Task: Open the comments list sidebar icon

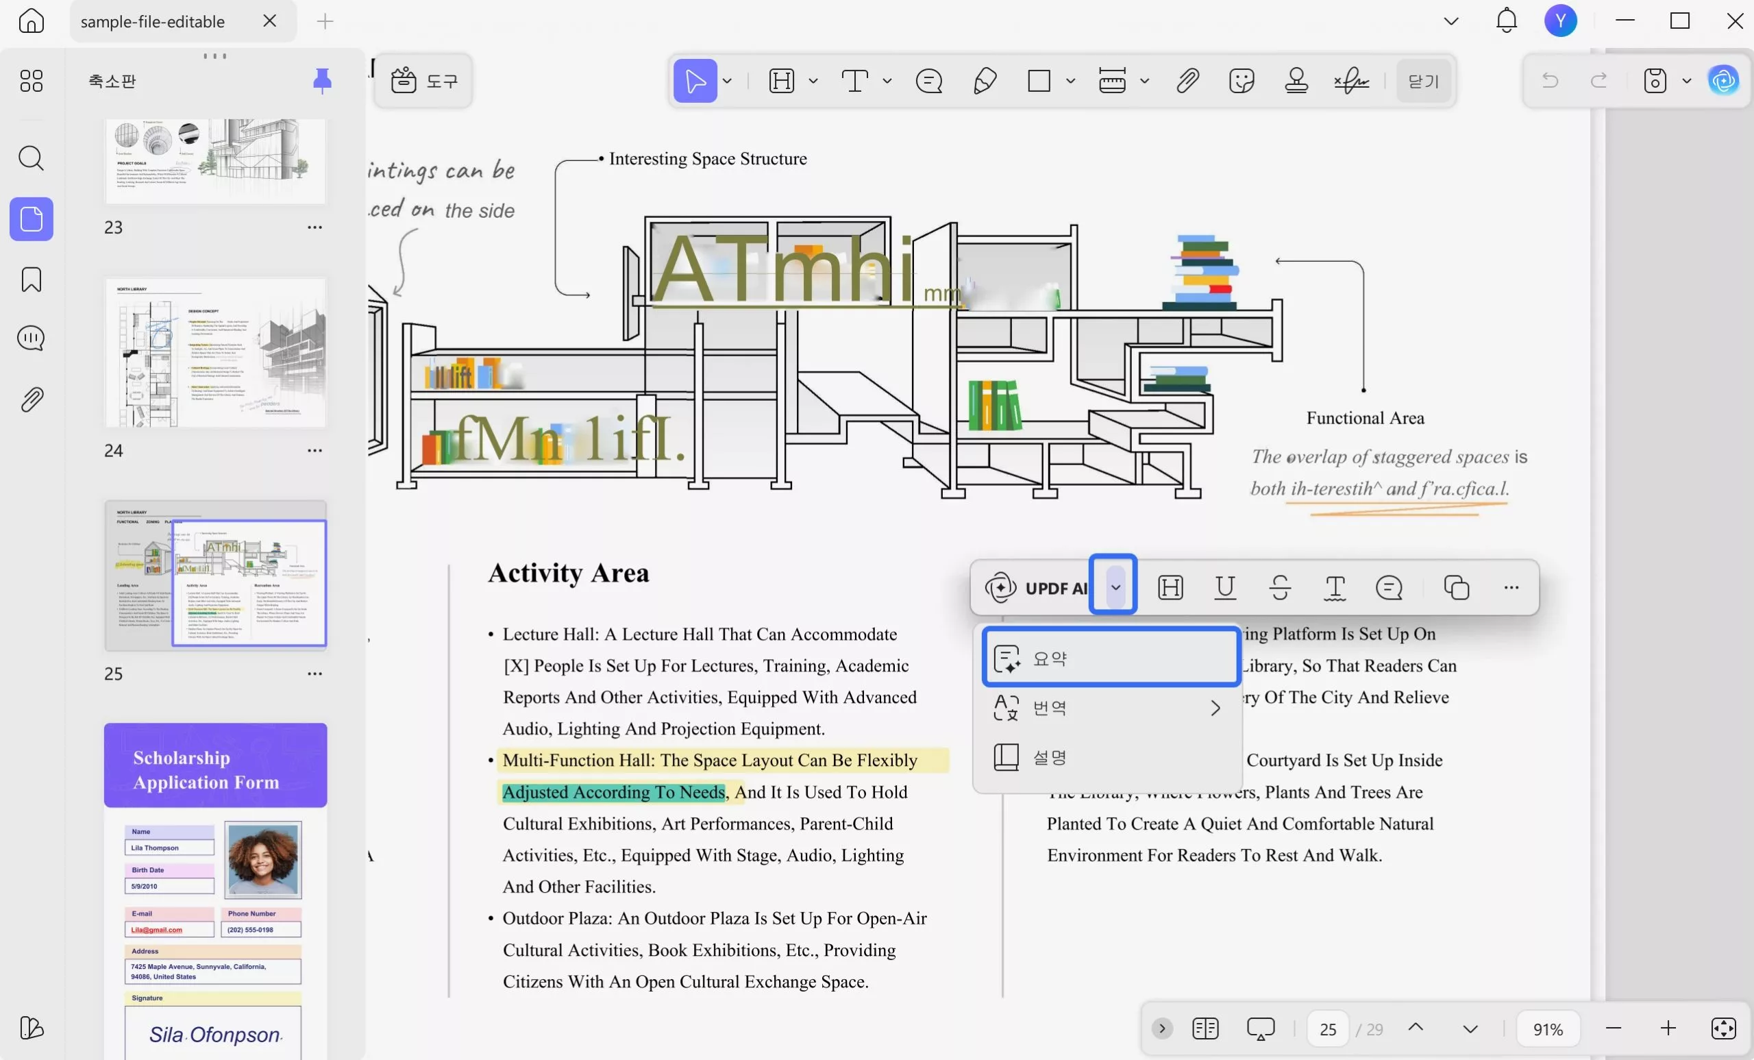Action: [31, 338]
